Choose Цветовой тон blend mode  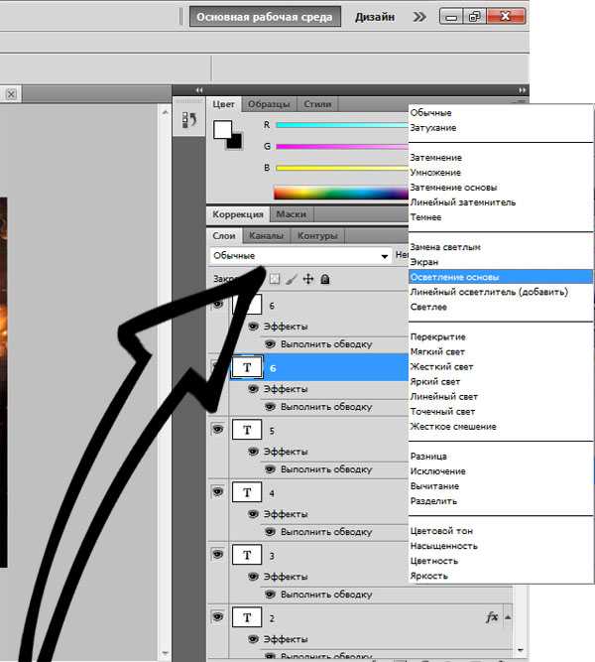pos(501,531)
